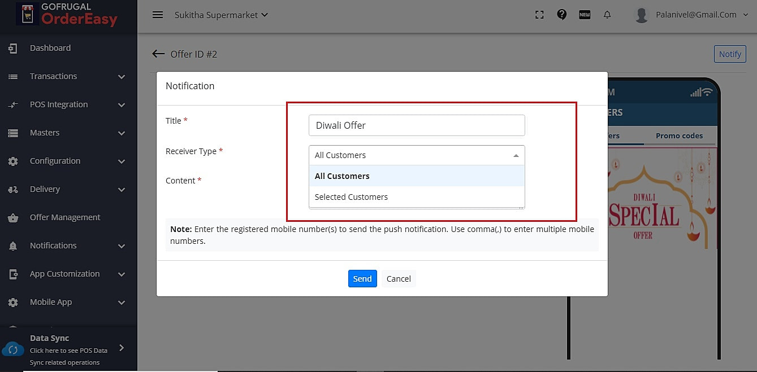Click the Offer Management basket icon
The width and height of the screenshot is (757, 372).
pos(13,217)
